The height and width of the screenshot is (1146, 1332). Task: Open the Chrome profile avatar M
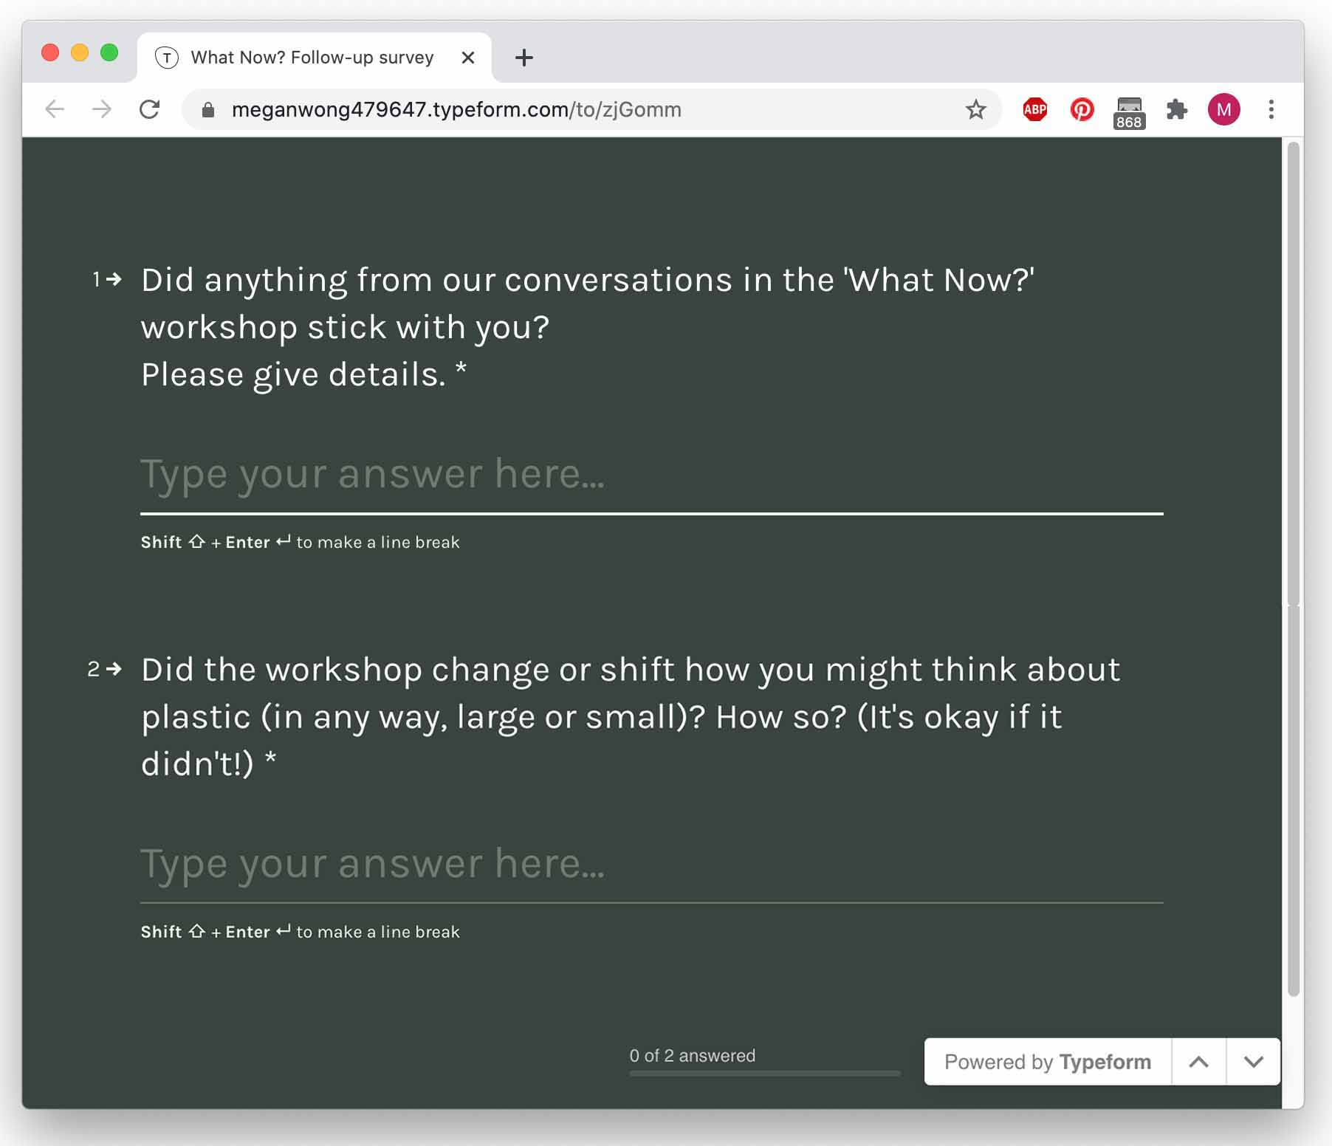(x=1223, y=110)
